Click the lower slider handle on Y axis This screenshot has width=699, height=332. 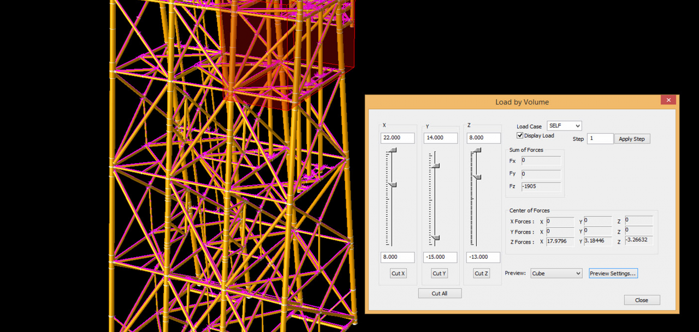tap(435, 238)
